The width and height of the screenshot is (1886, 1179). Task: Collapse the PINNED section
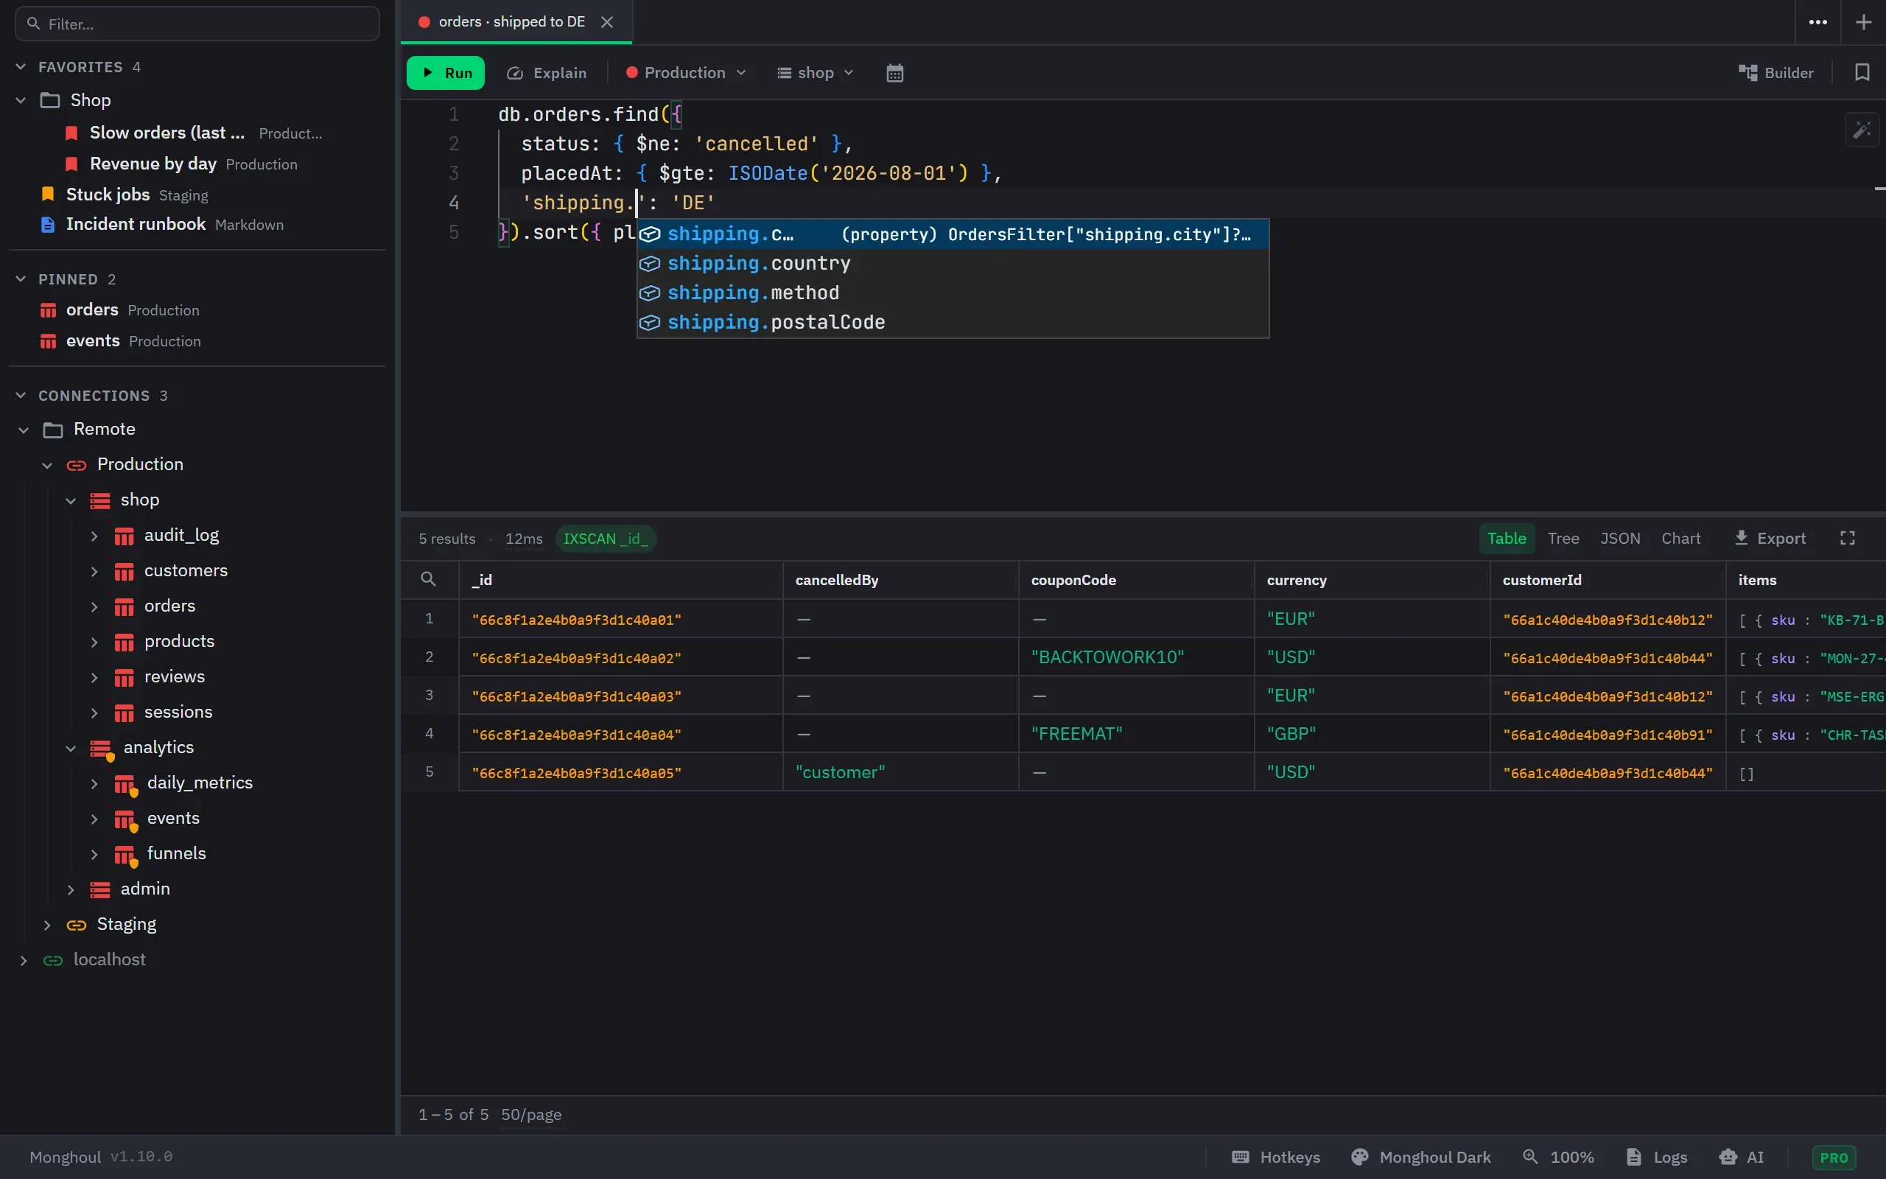(x=21, y=279)
